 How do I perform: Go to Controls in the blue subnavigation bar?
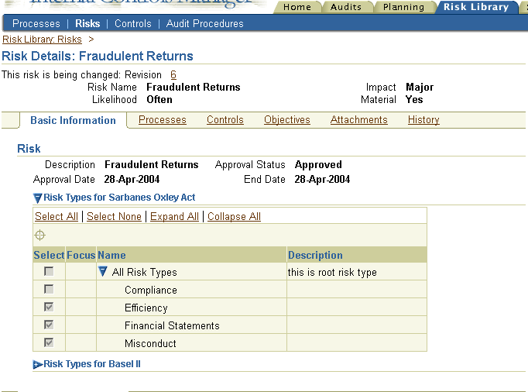133,23
